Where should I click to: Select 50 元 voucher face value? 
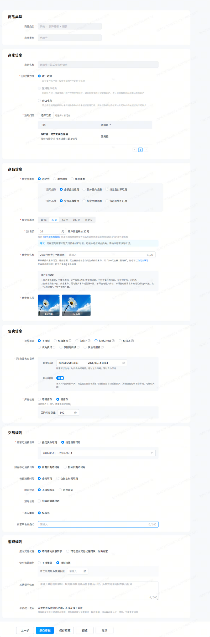click(x=65, y=220)
